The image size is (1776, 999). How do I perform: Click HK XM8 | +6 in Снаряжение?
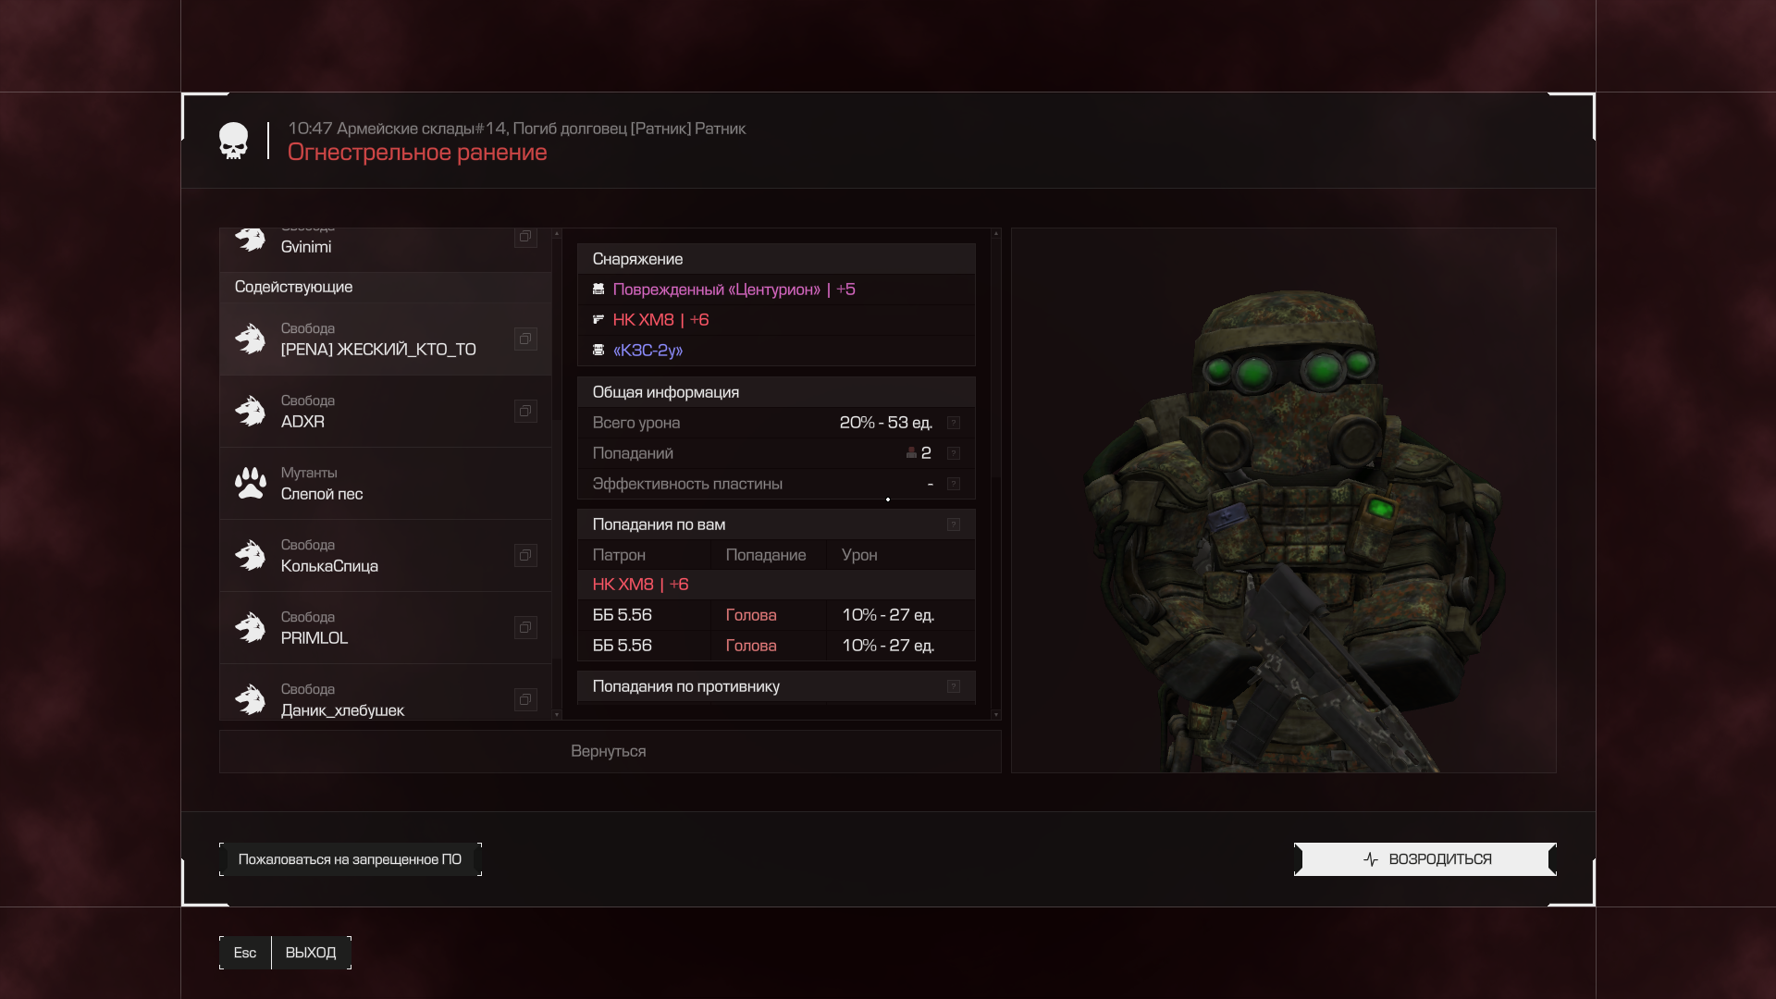[x=660, y=320]
